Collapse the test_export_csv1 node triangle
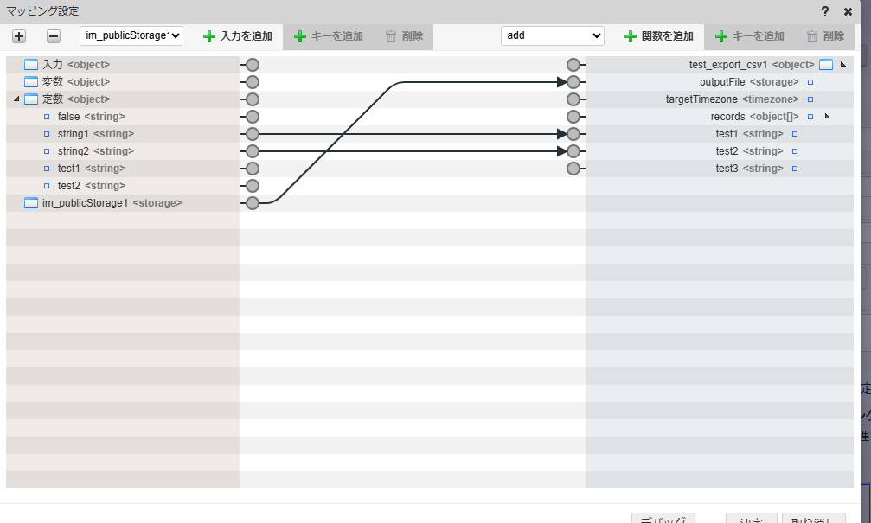 (x=842, y=65)
